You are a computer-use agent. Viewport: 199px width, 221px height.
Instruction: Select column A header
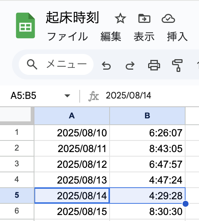pyautogui.click(x=72, y=116)
